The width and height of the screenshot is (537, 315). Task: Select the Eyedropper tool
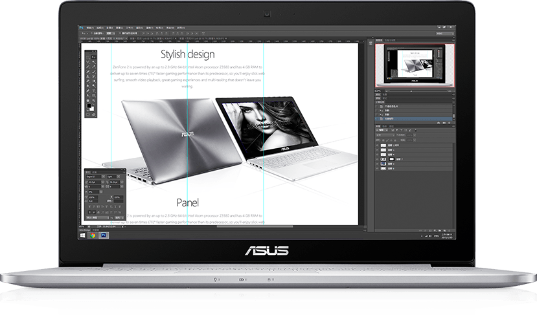point(94,67)
